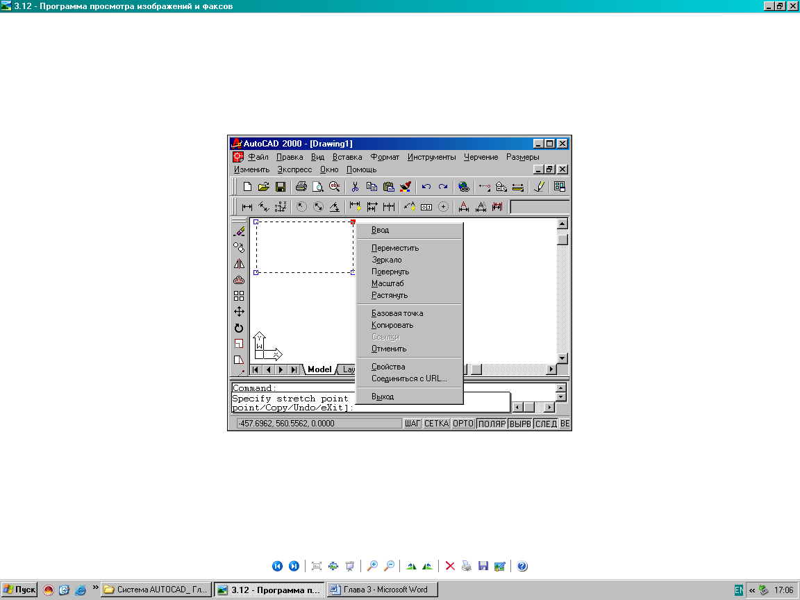The width and height of the screenshot is (800, 600).
Task: Click the Cut scissors icon
Action: pos(355,187)
